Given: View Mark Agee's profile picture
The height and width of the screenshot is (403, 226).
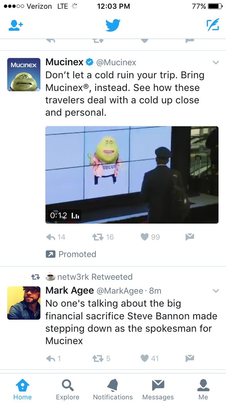Looking at the screenshot, I should pos(24,303).
